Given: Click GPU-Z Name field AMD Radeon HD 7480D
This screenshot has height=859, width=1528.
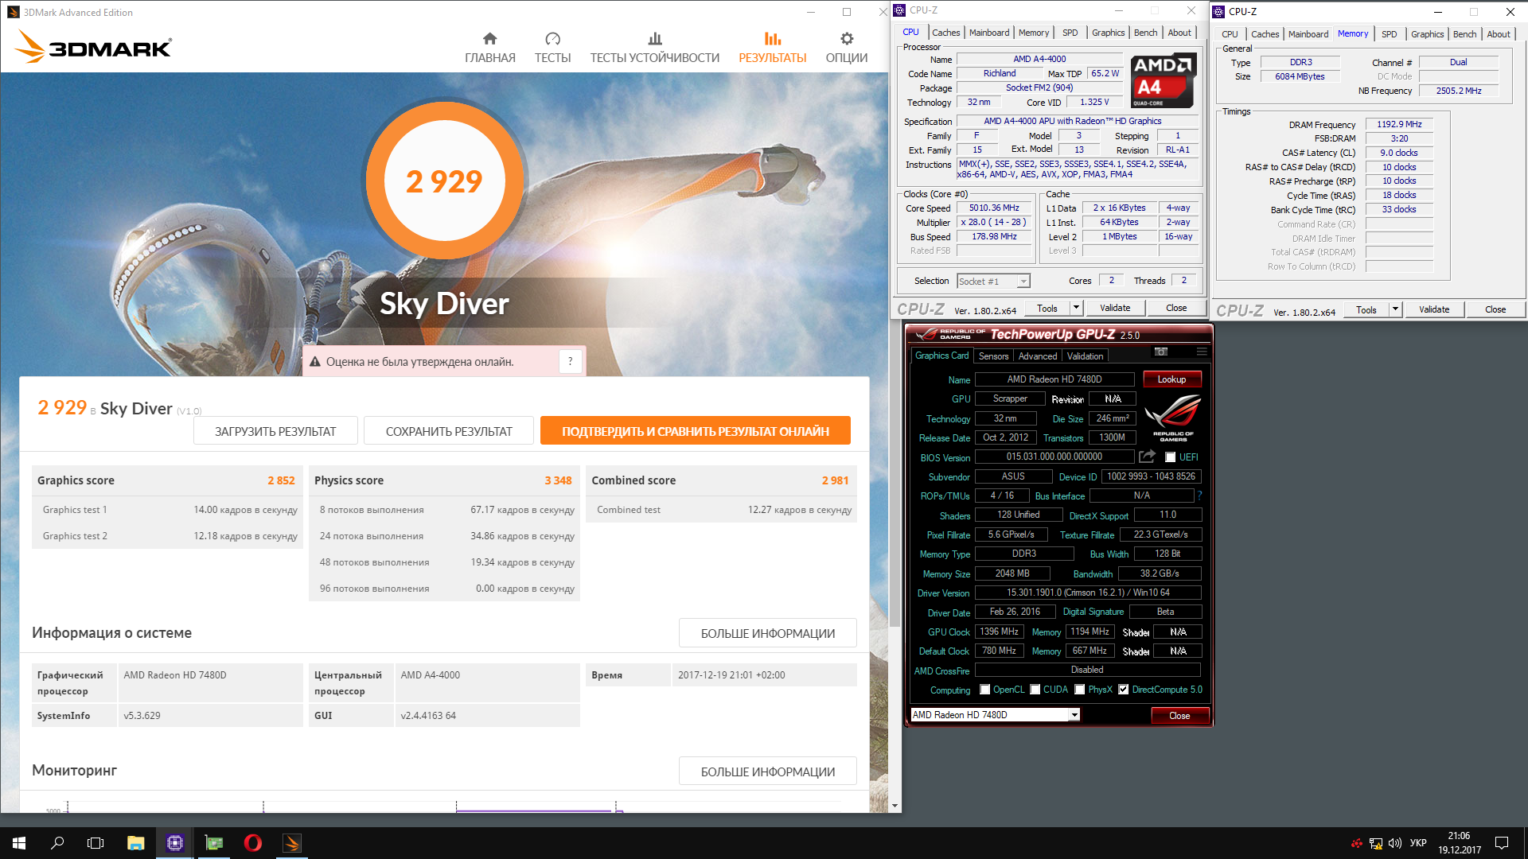Looking at the screenshot, I should pos(1054,379).
